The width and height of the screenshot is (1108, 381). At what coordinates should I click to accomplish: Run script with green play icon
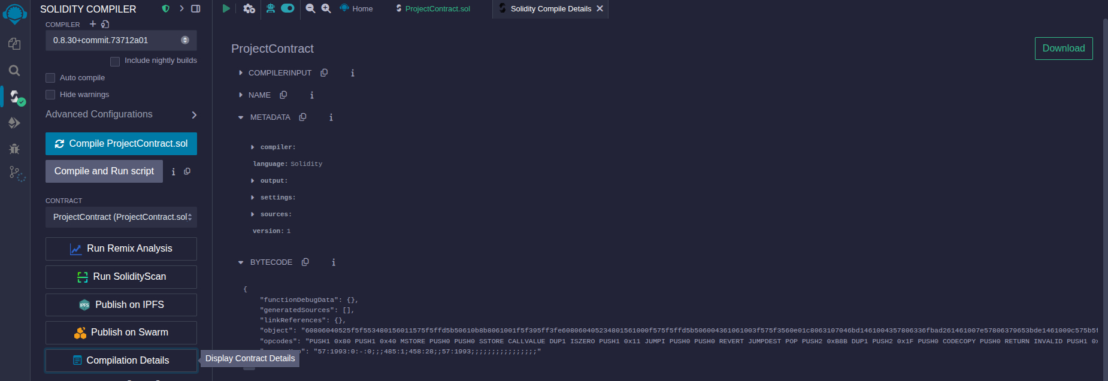[x=226, y=8]
